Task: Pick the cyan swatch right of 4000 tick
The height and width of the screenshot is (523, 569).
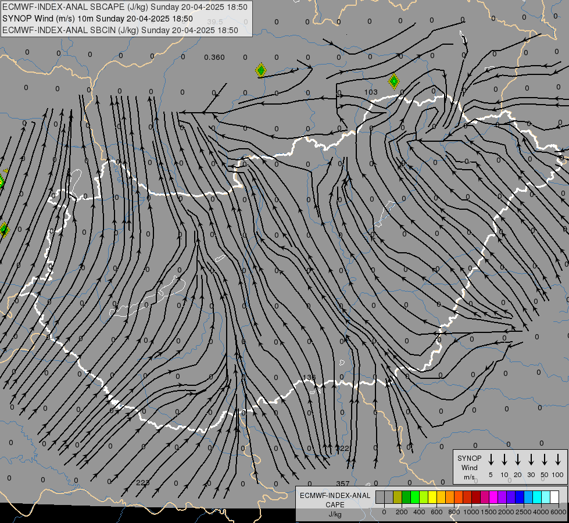Action: pos(545,497)
